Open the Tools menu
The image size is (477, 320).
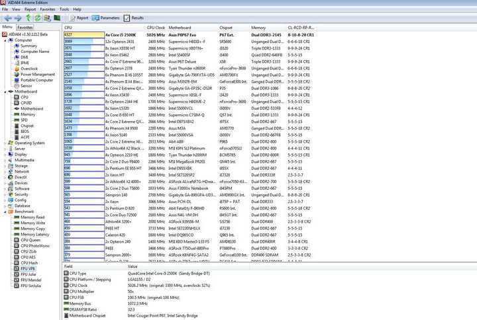[64, 9]
